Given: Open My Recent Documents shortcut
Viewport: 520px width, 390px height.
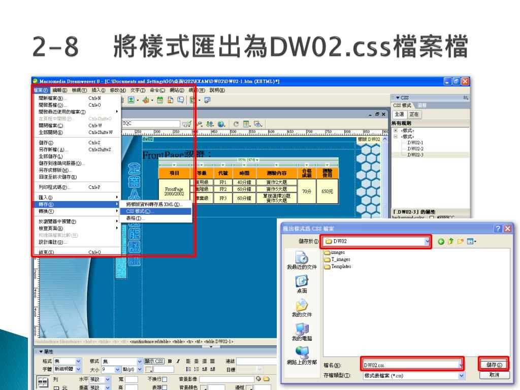Looking at the screenshot, I should coord(302,260).
